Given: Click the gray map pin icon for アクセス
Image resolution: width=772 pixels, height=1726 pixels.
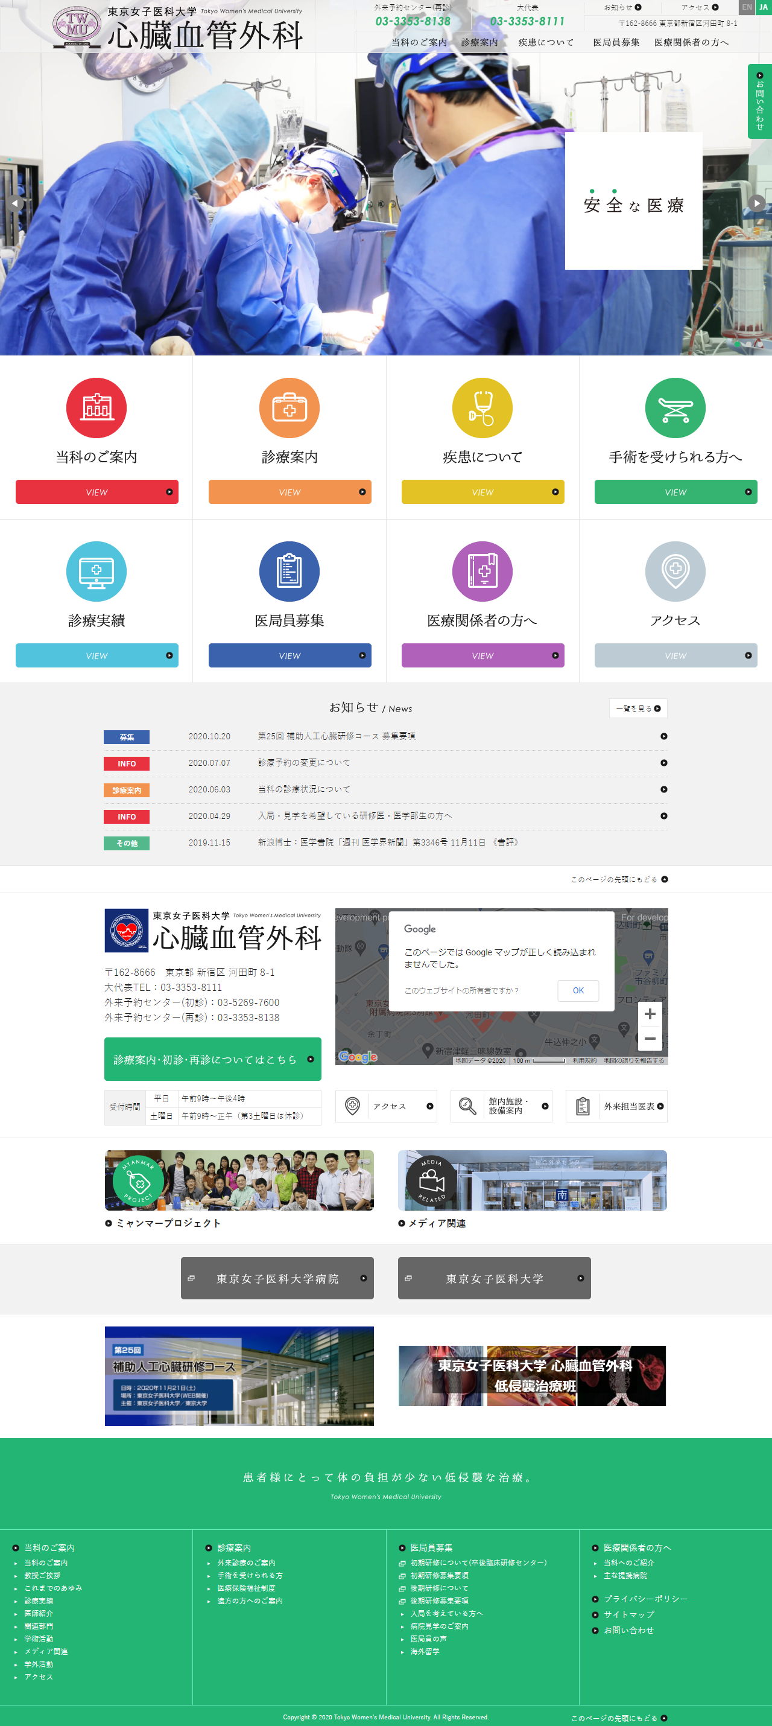Looking at the screenshot, I should (x=675, y=571).
